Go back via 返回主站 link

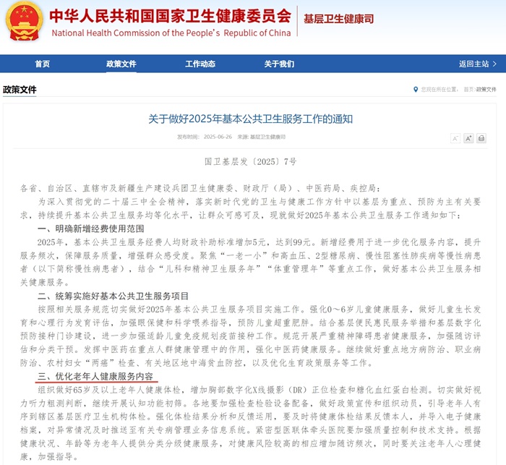[474, 64]
